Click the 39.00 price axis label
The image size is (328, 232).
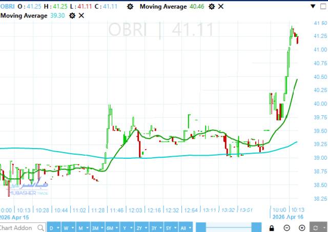(320, 158)
